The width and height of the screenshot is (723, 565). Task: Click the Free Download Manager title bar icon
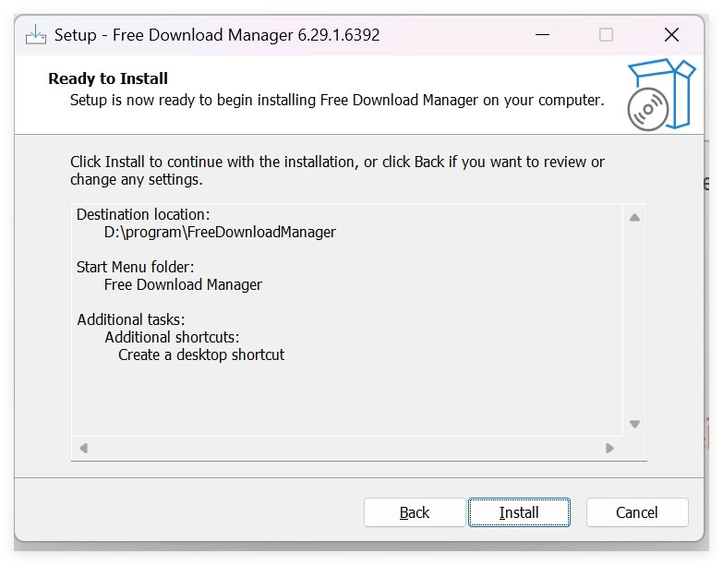point(35,35)
